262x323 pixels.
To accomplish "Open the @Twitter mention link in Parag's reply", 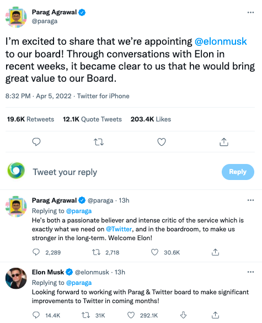I will [x=119, y=229].
